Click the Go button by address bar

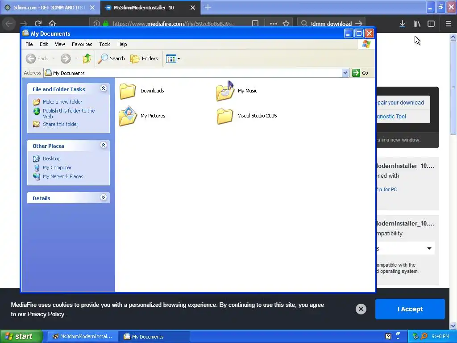(x=360, y=73)
